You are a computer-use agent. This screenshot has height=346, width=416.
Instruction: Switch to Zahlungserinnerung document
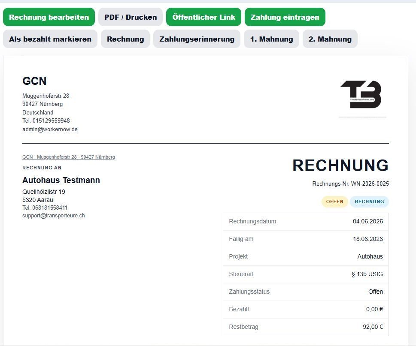pos(197,39)
